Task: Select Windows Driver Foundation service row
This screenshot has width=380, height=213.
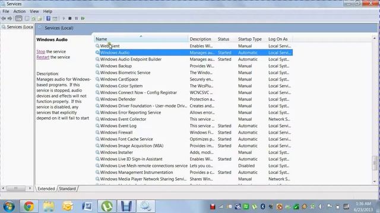Action: point(194,106)
